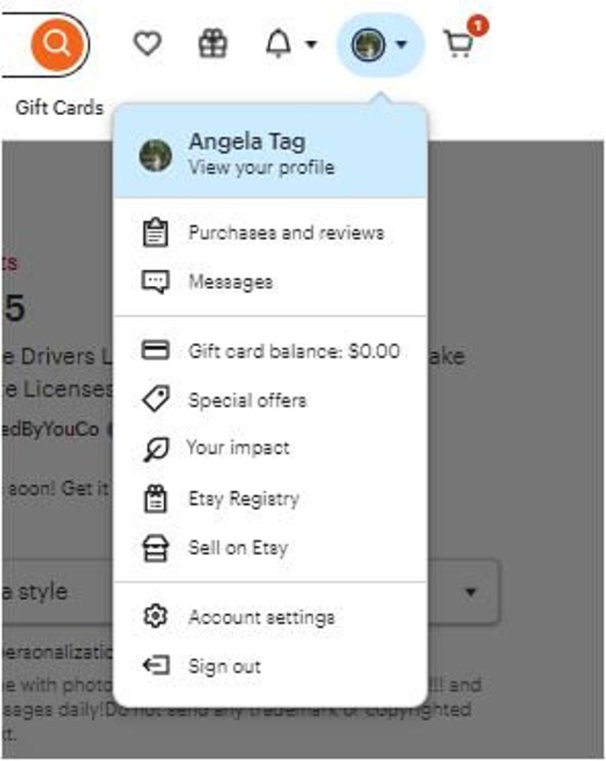This screenshot has width=606, height=761.
Task: Click the orange search magnifier button
Action: pyautogui.click(x=57, y=45)
